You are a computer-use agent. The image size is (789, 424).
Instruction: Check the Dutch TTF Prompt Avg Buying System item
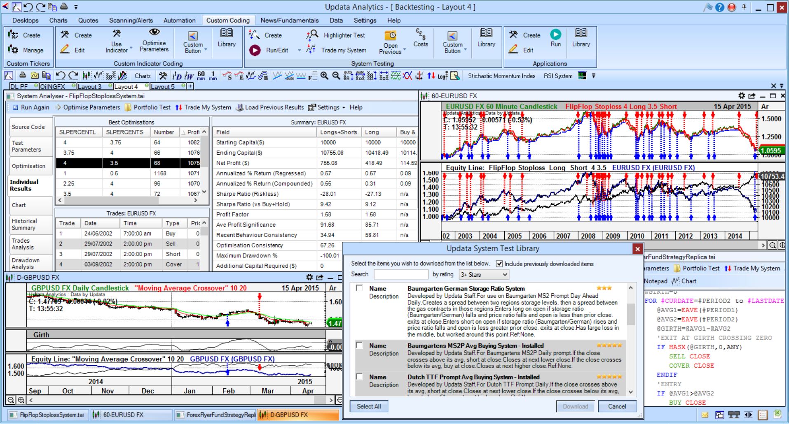click(x=359, y=377)
